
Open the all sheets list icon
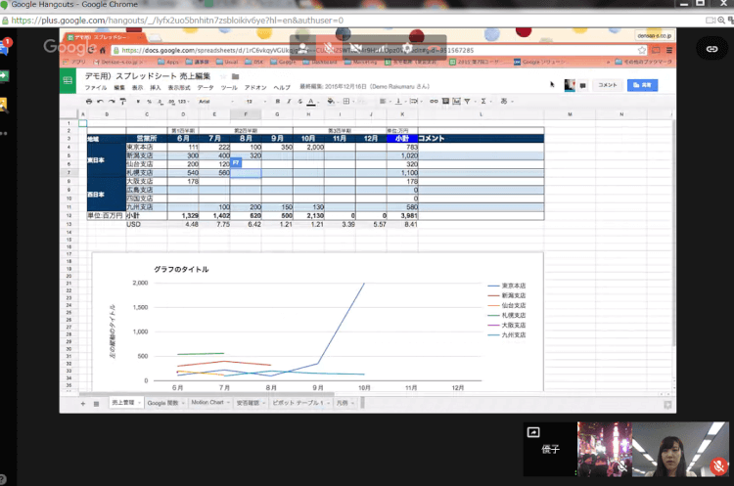[x=96, y=403]
